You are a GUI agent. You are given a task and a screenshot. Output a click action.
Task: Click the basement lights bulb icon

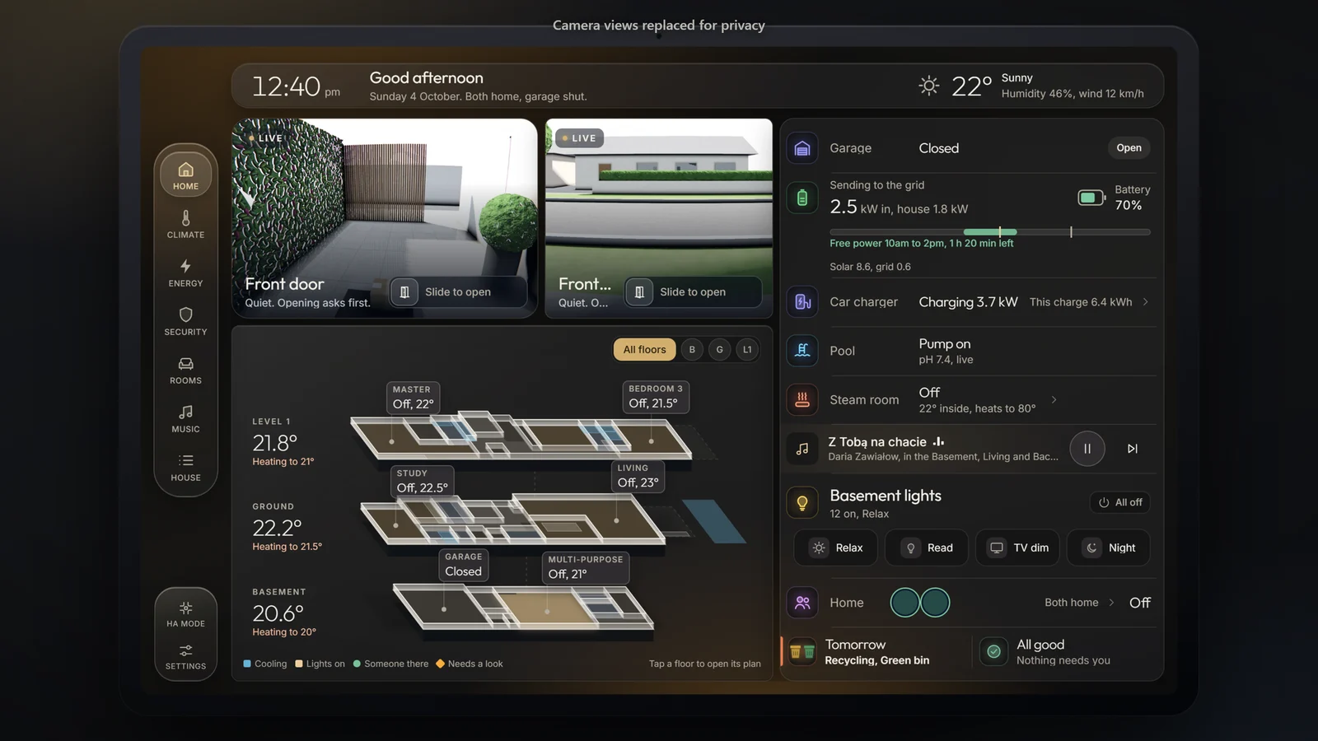pyautogui.click(x=802, y=503)
